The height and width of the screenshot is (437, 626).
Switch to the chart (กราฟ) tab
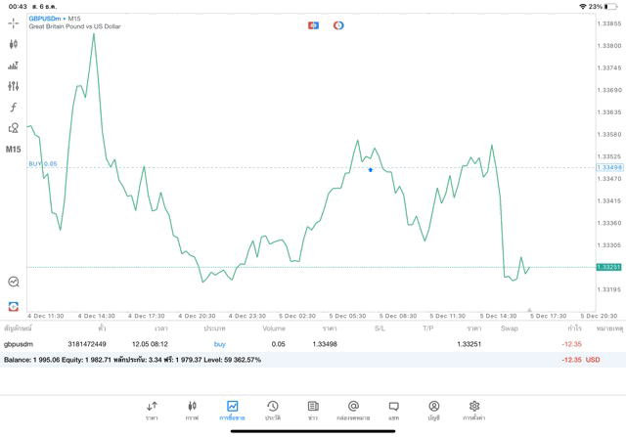tap(192, 410)
